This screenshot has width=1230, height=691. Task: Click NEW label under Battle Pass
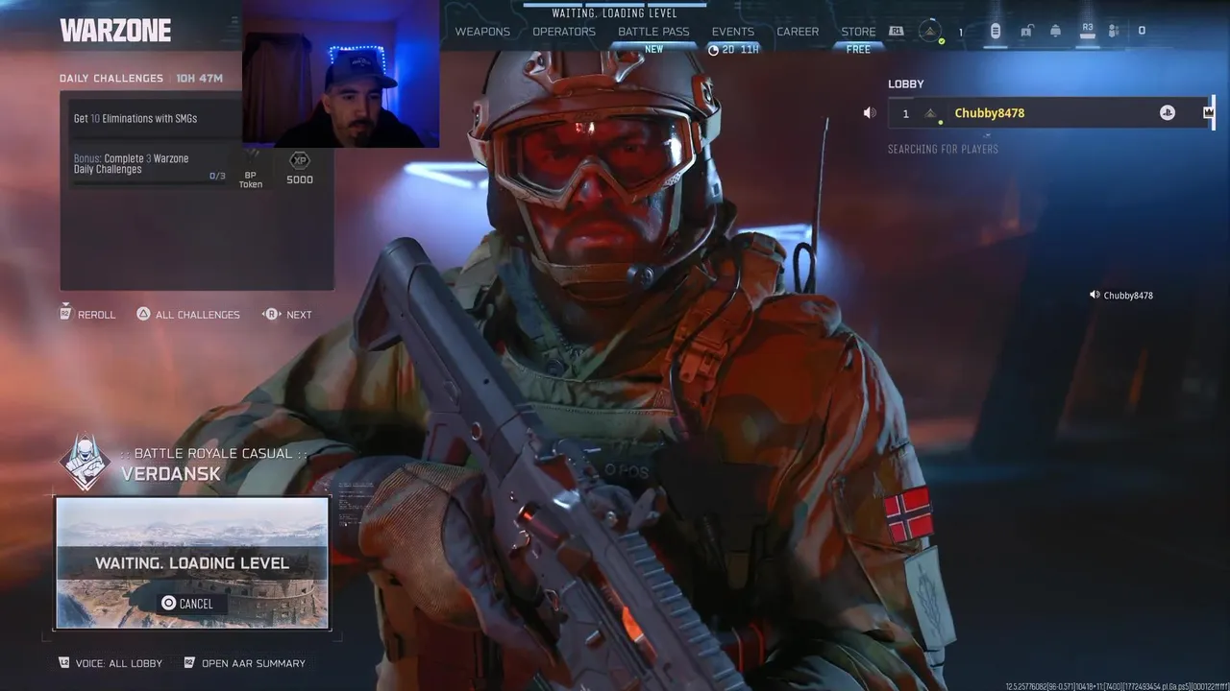[x=653, y=49]
